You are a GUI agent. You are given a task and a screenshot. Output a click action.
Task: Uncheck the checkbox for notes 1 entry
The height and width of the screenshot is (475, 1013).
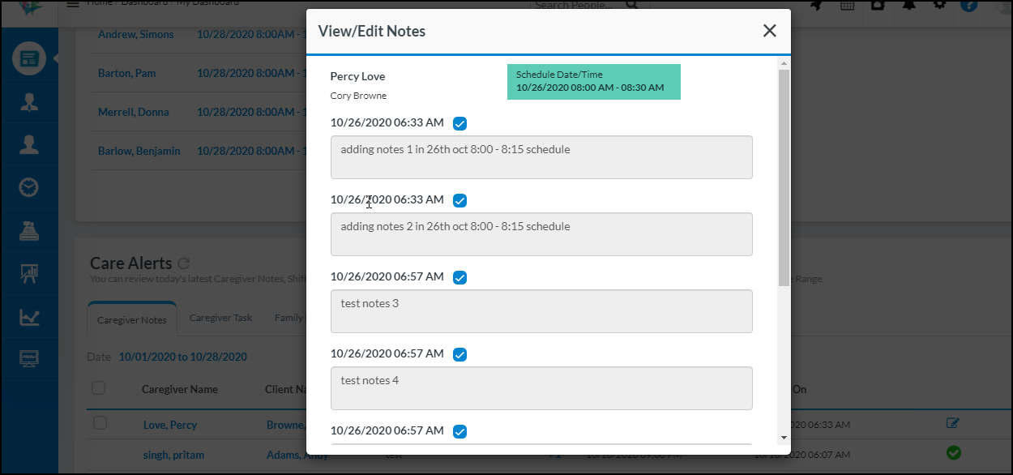(x=459, y=123)
